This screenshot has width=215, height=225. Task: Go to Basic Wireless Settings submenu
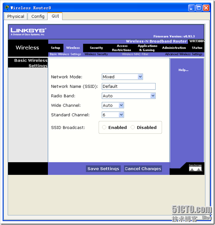point(65,54)
